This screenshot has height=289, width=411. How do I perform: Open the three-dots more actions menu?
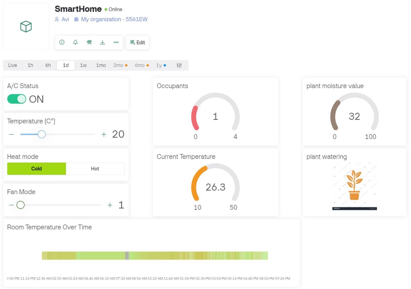click(x=116, y=42)
